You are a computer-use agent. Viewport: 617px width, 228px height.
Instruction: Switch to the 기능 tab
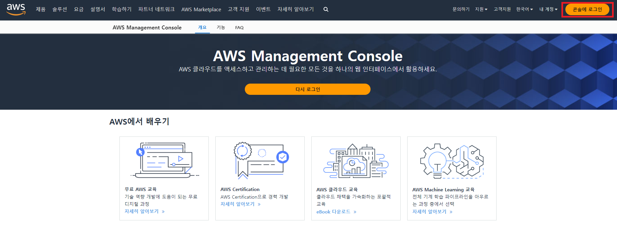click(x=221, y=27)
